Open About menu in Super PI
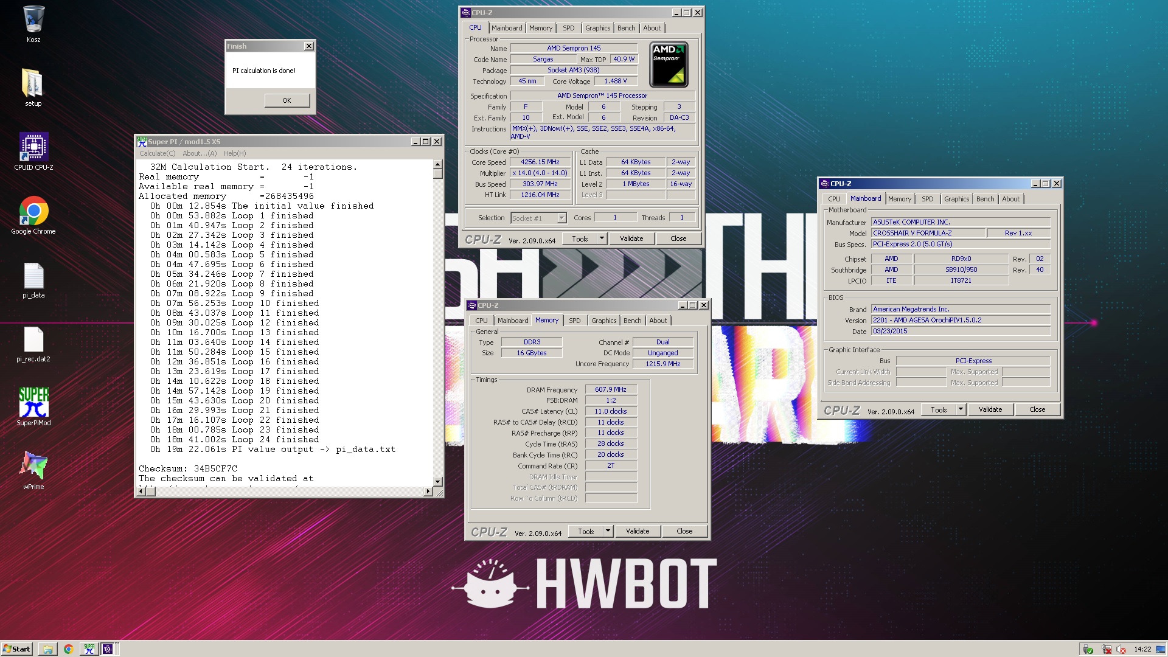 pos(200,153)
